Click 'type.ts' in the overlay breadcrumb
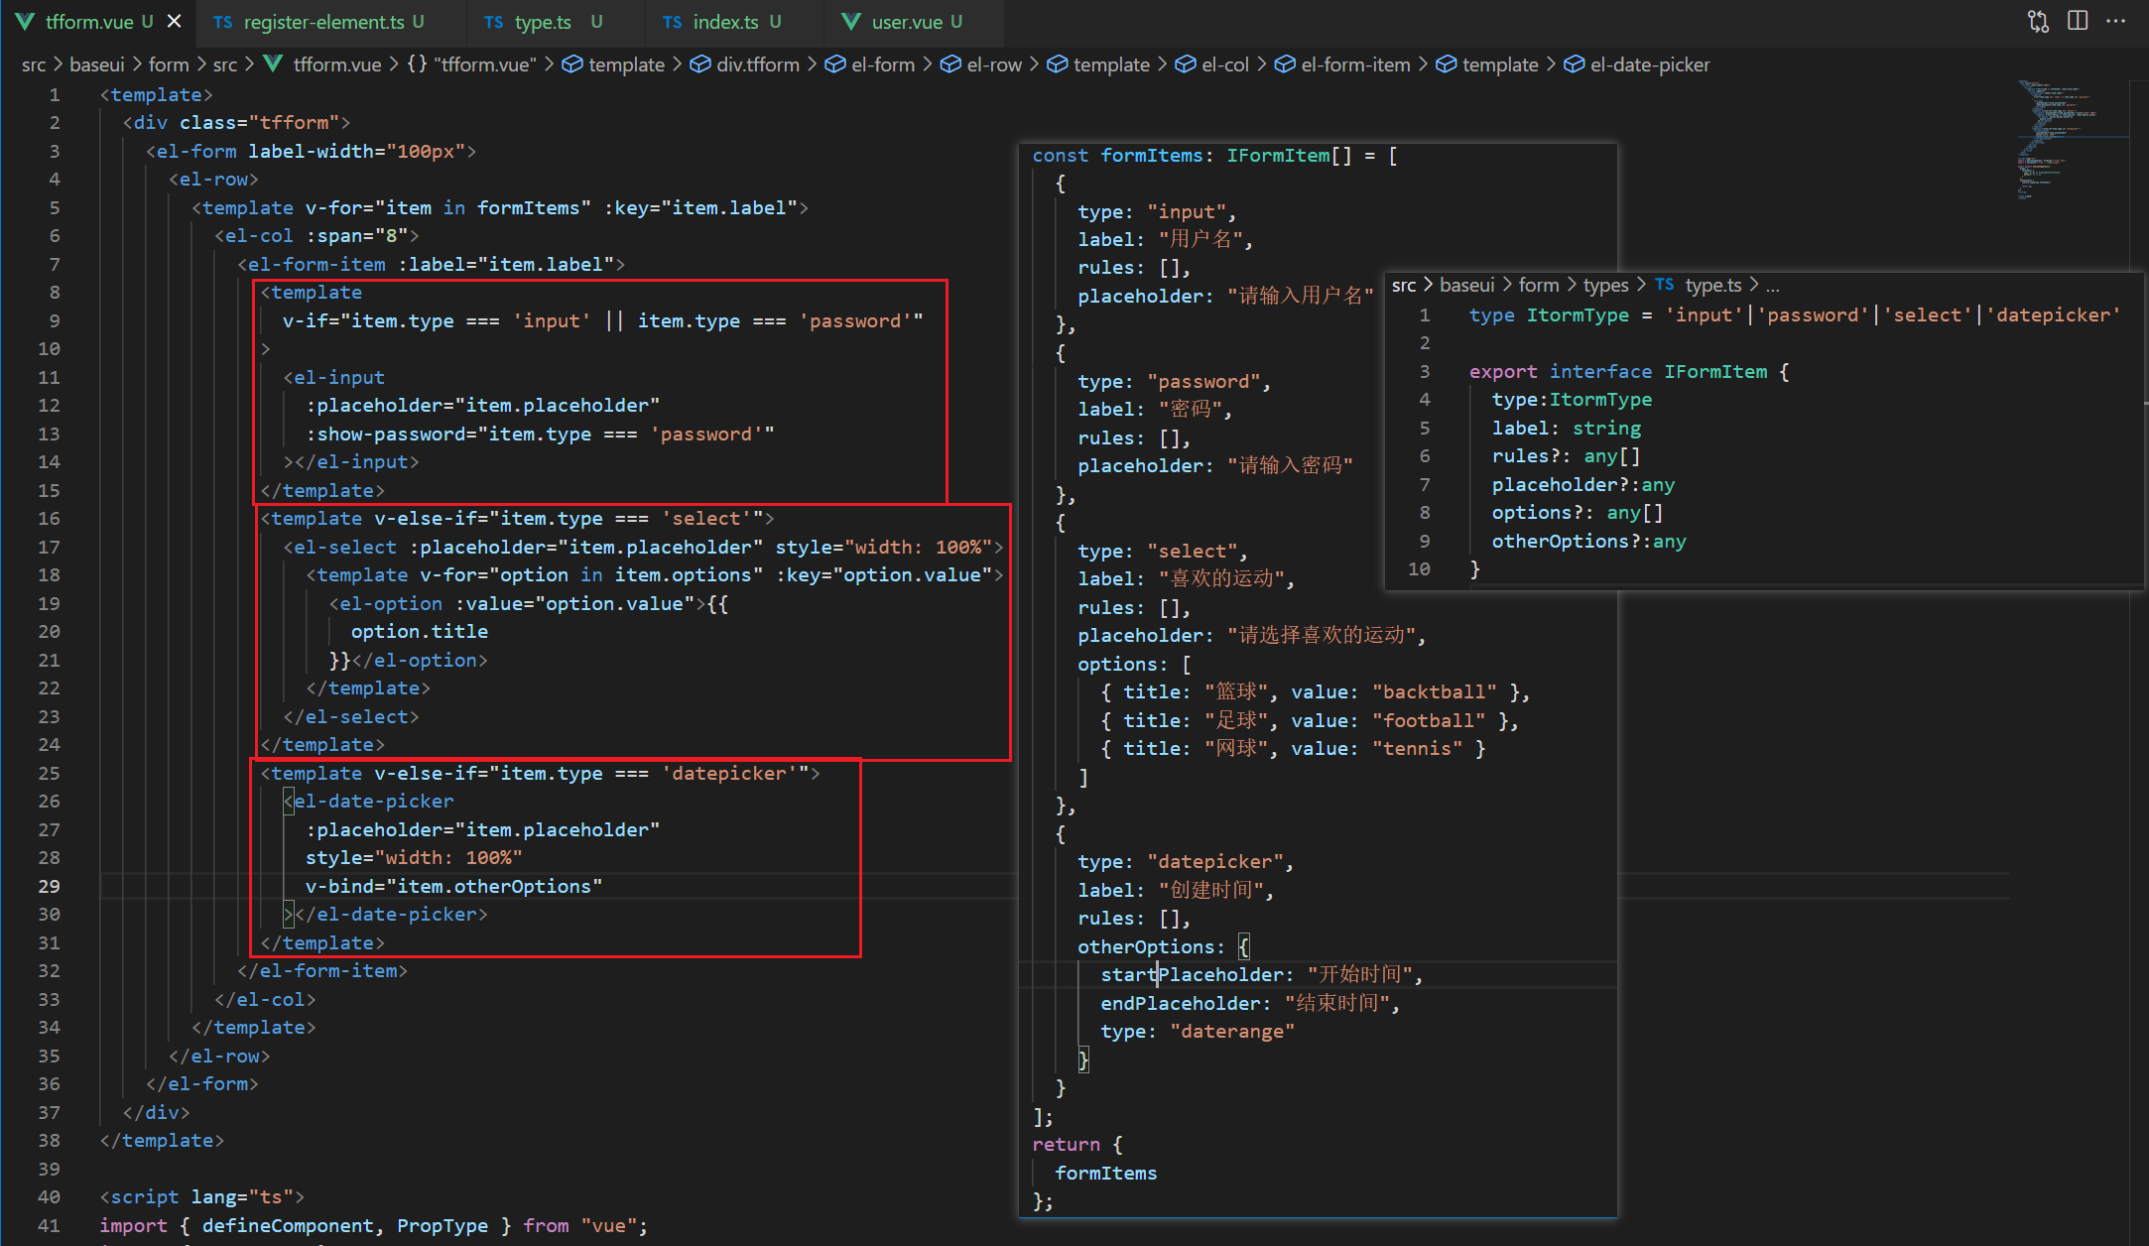This screenshot has width=2149, height=1246. 1713,285
